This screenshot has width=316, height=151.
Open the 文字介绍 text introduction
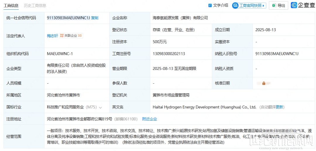pos(221,6)
